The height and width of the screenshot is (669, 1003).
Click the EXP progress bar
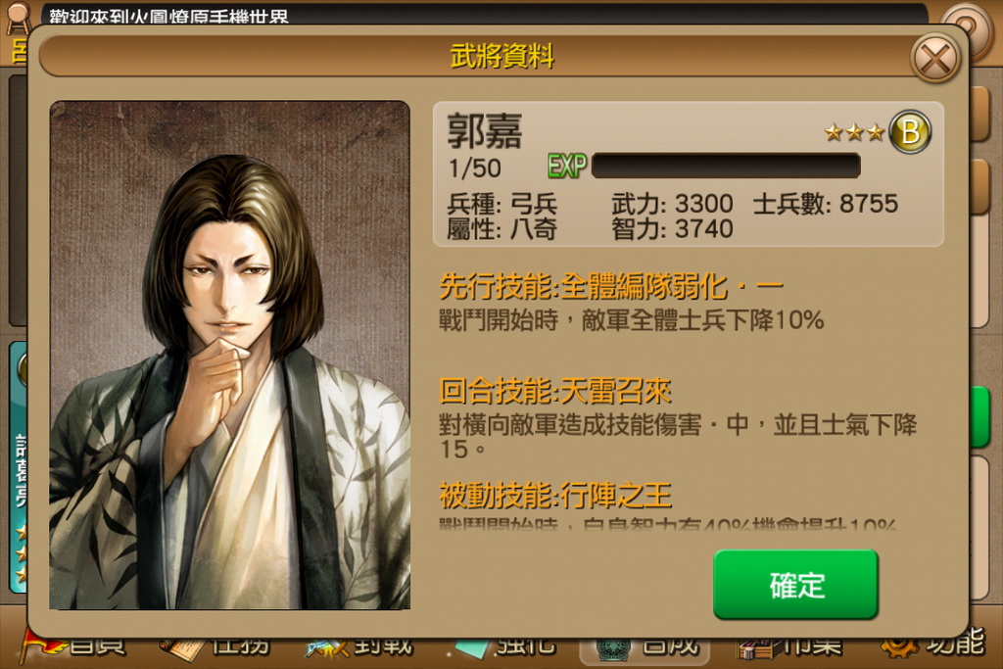(x=726, y=166)
